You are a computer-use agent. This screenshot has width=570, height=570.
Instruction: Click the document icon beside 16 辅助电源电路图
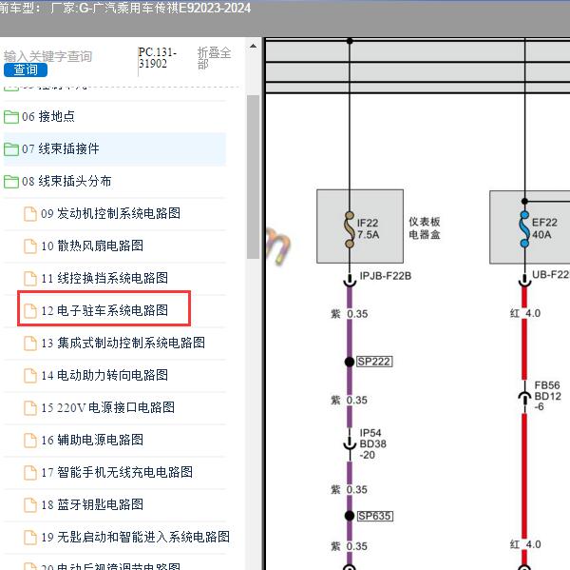[30, 441]
